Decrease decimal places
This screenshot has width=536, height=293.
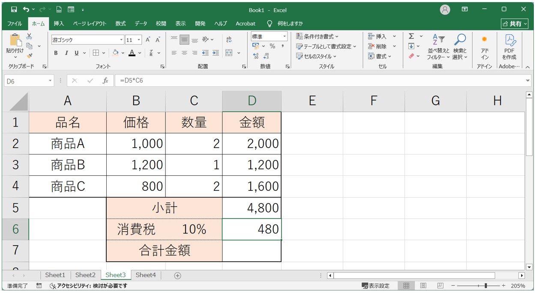tap(266, 56)
